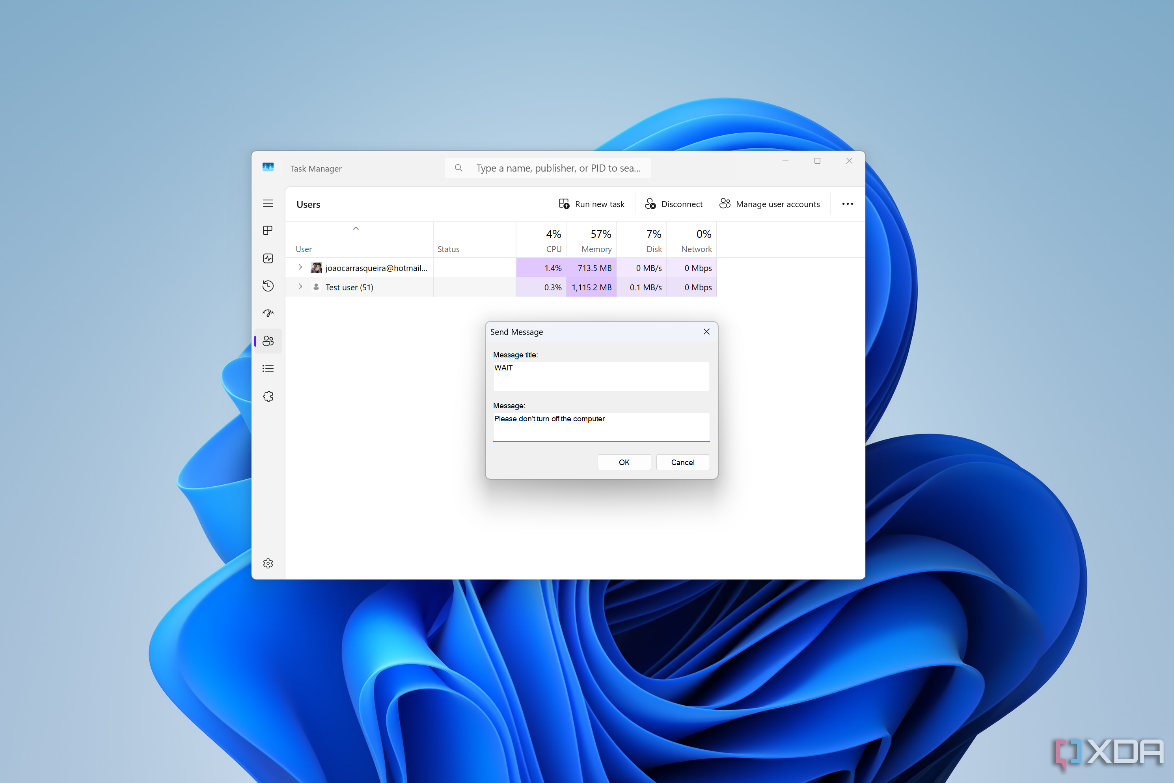Minimize the Task Manager window

(x=785, y=161)
